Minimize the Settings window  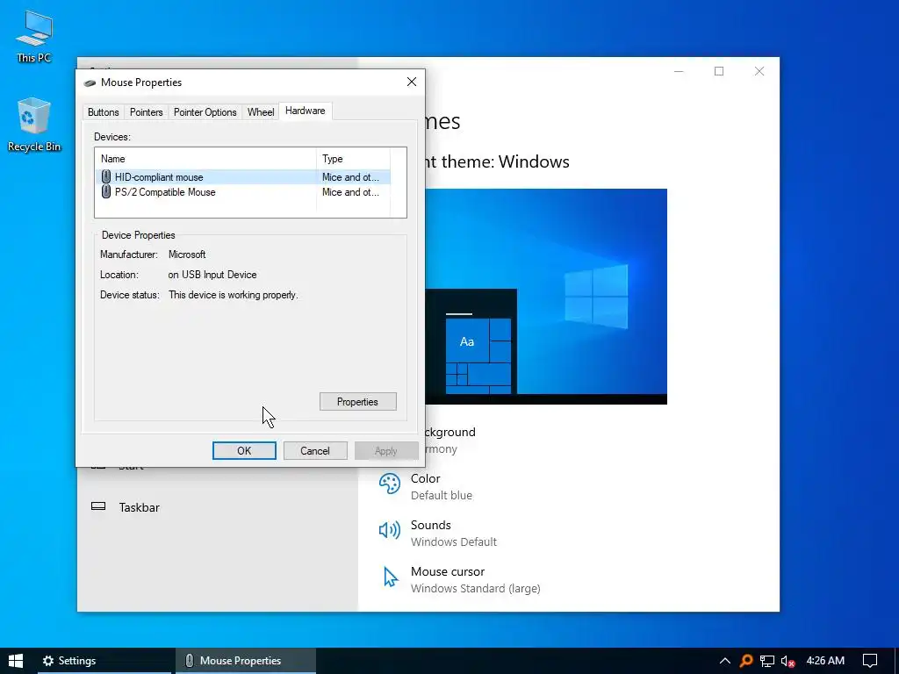click(679, 71)
